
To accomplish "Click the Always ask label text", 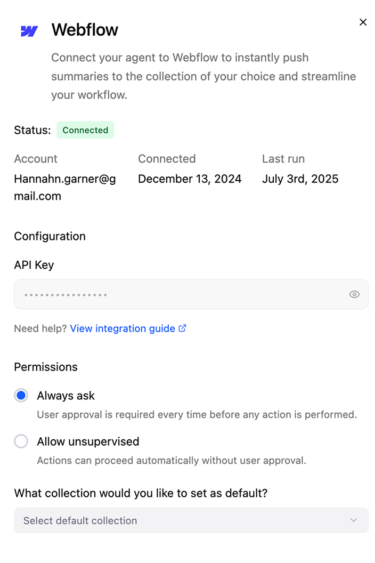I will 66,396.
